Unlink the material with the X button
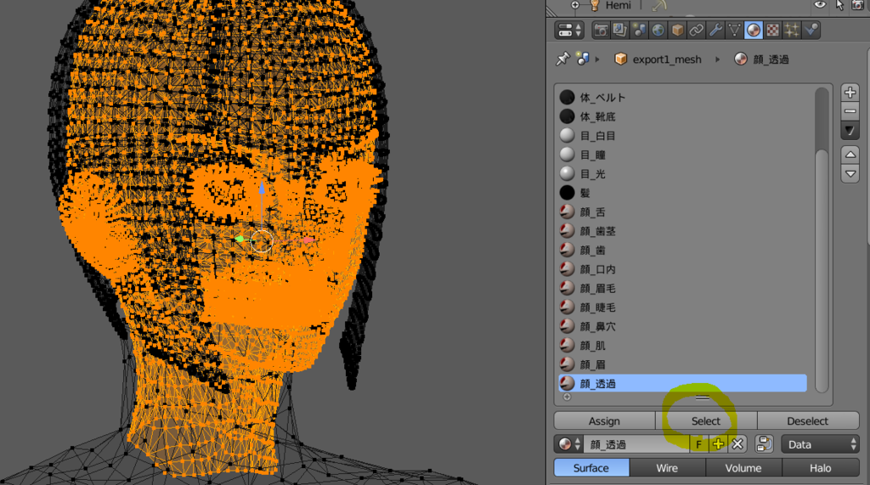 pyautogui.click(x=737, y=444)
